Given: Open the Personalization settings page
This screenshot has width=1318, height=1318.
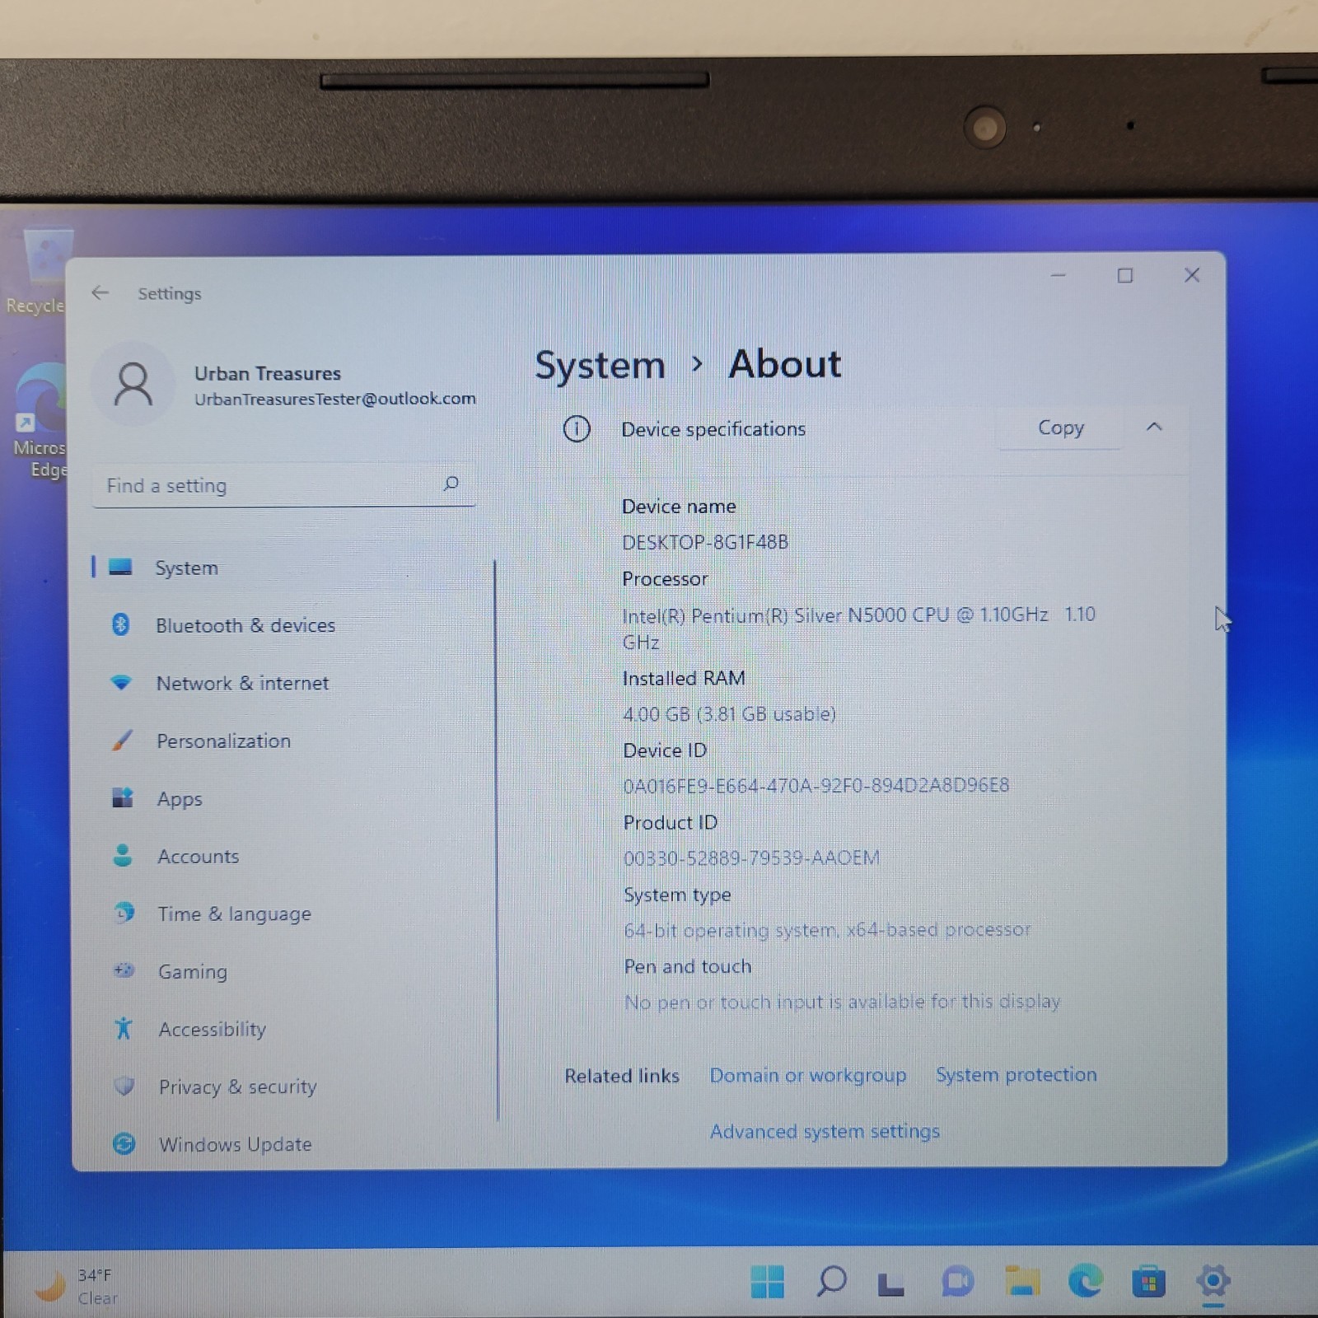Looking at the screenshot, I should click(284, 741).
